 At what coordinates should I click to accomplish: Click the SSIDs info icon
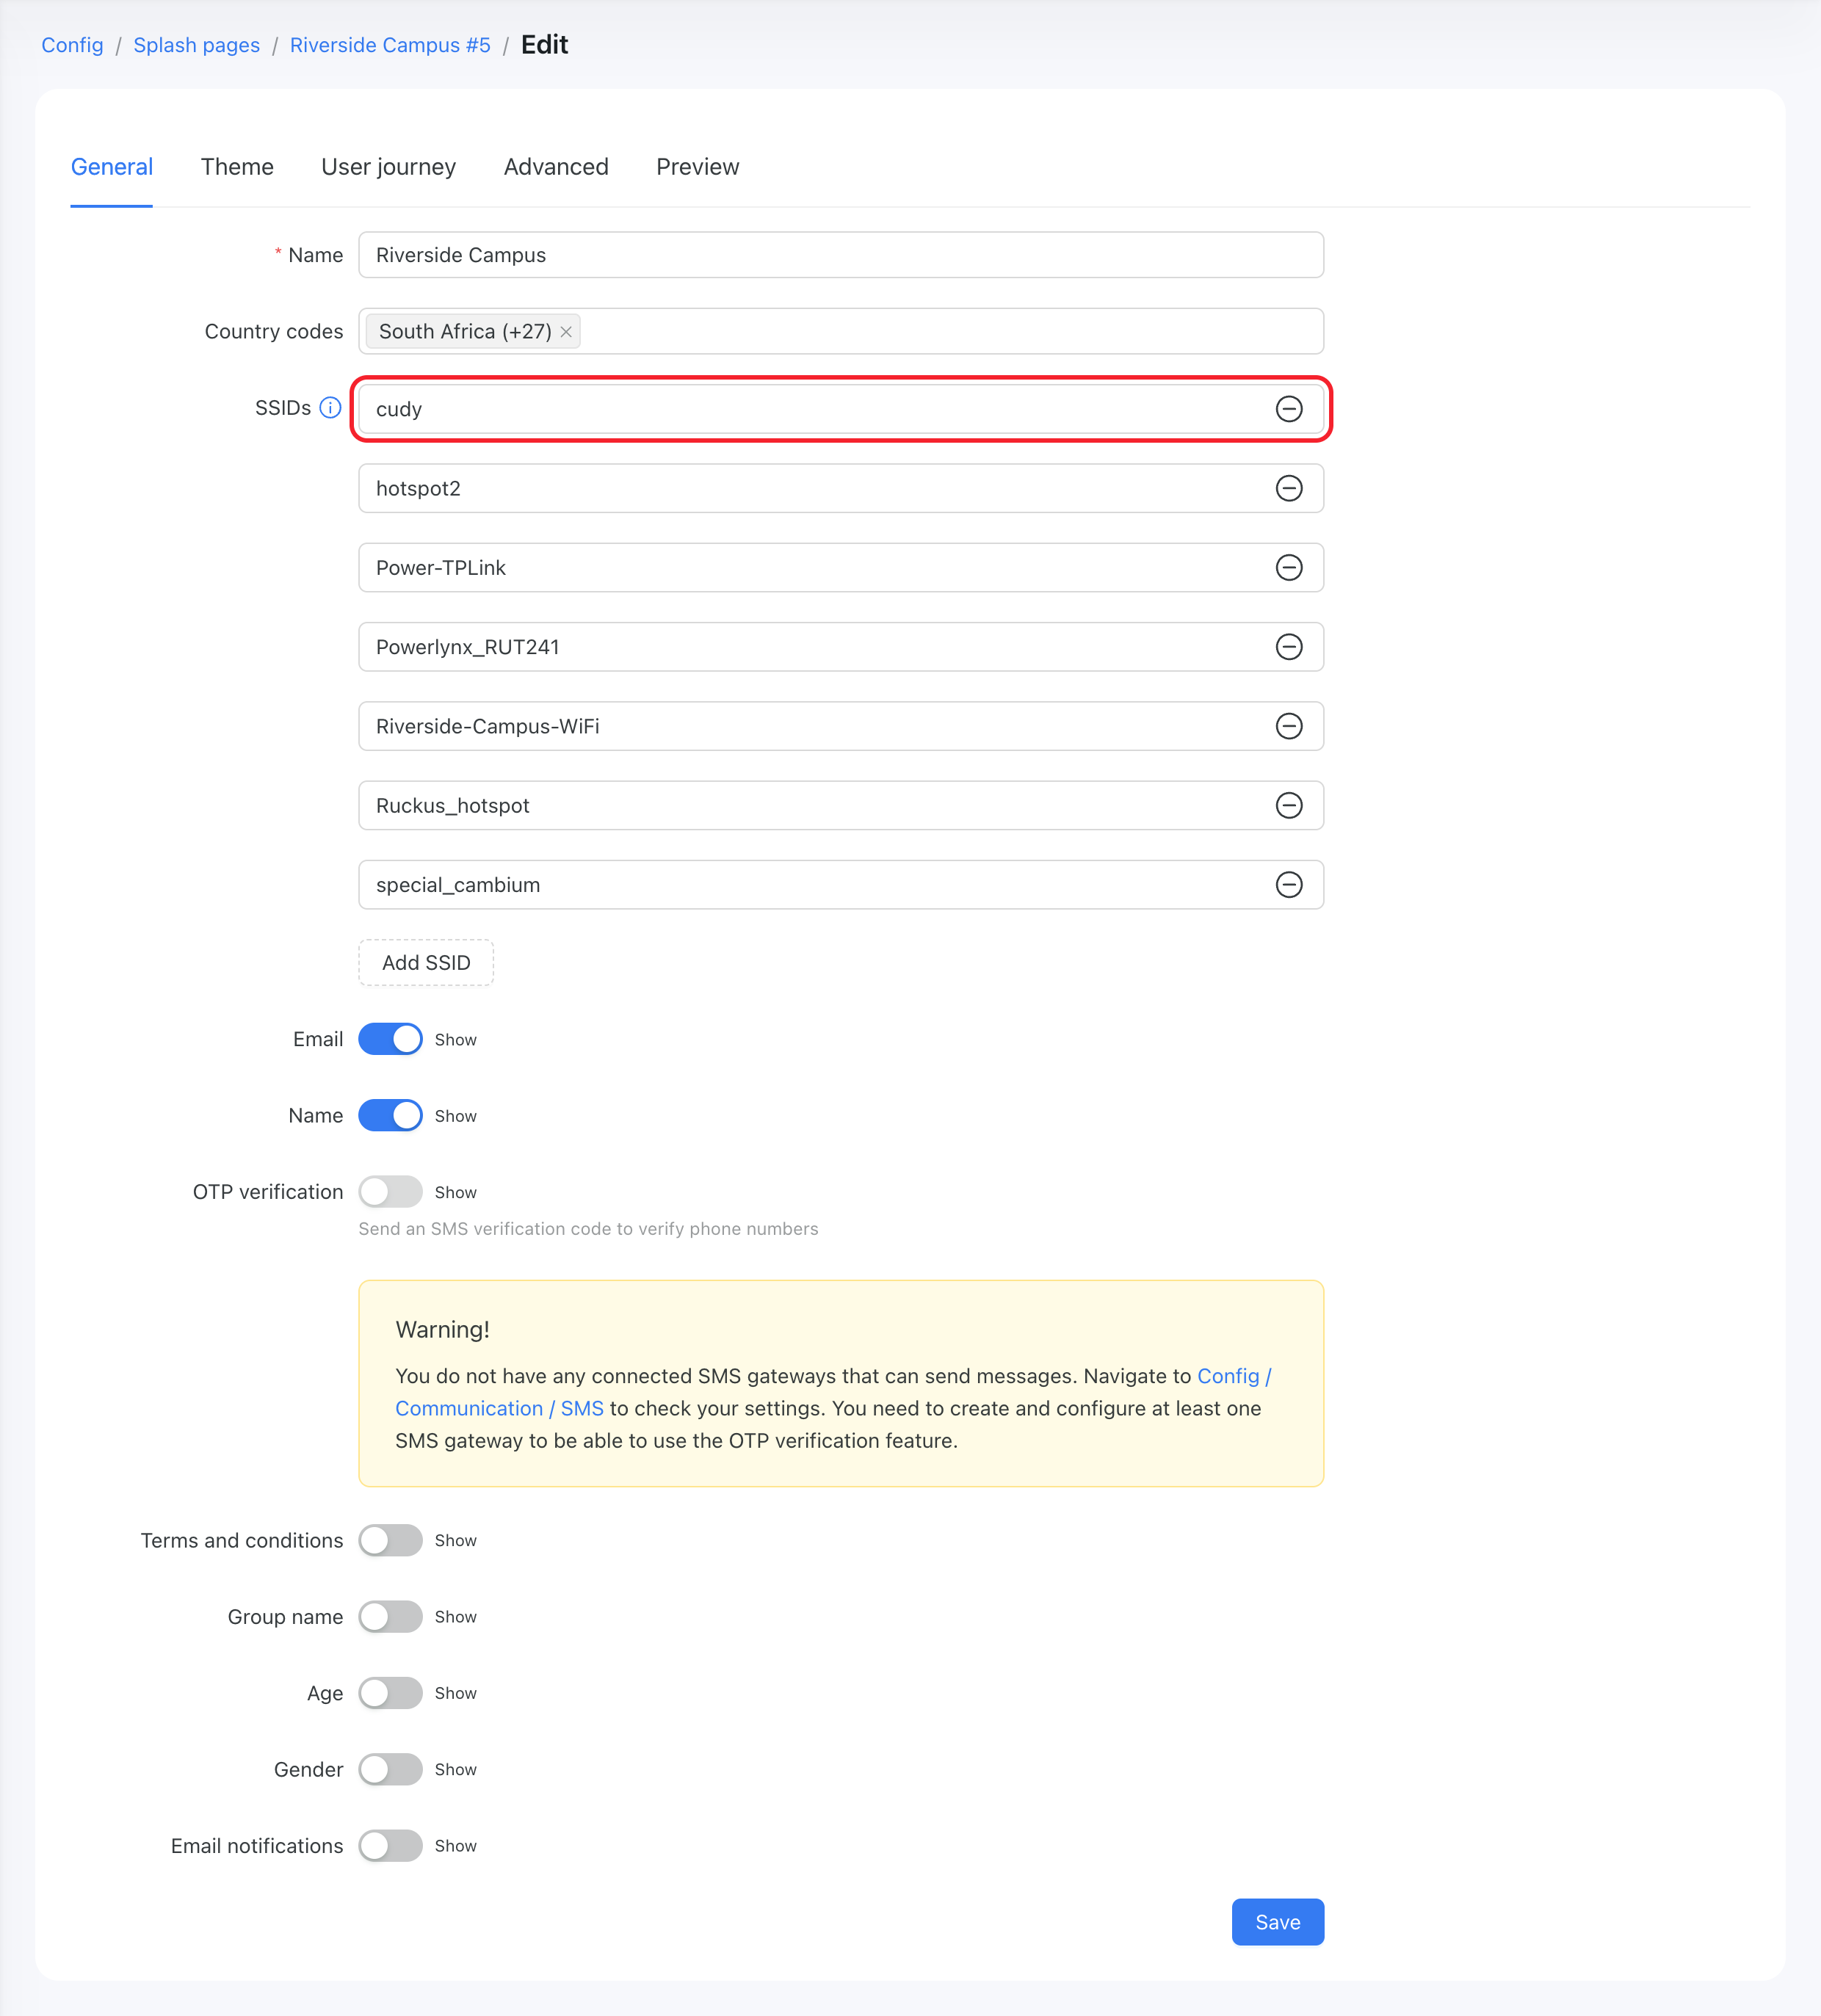[330, 408]
